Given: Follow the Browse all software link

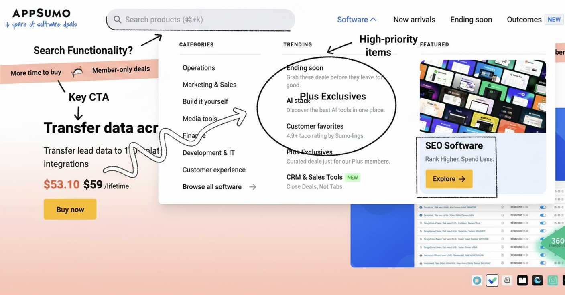Looking at the screenshot, I should (x=219, y=187).
